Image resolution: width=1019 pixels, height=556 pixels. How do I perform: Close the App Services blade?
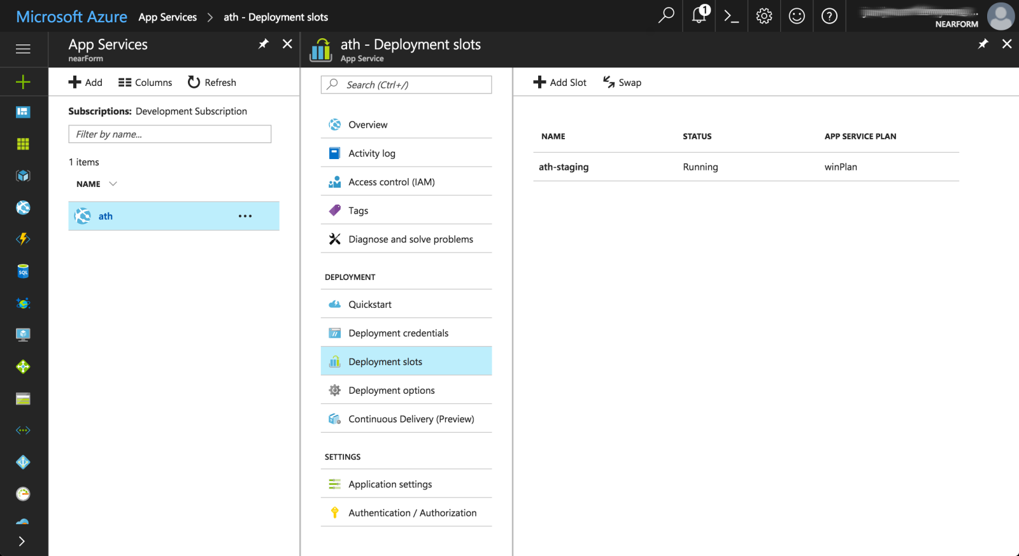287,43
